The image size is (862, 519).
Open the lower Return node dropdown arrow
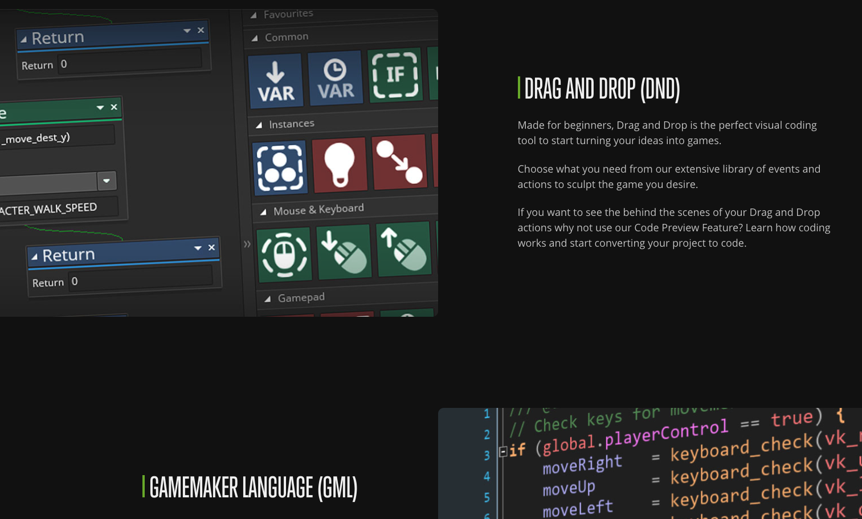click(x=198, y=248)
